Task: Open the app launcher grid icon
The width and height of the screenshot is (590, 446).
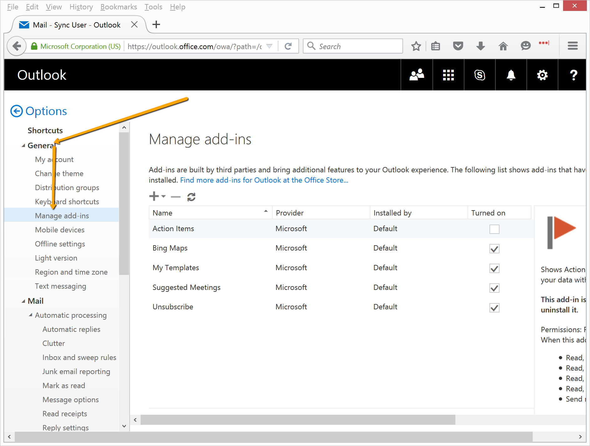Action: 448,75
